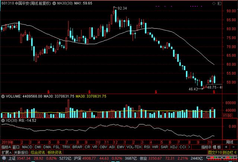
Task: Click the red S marker under the latest candle
Action: click(213, 91)
